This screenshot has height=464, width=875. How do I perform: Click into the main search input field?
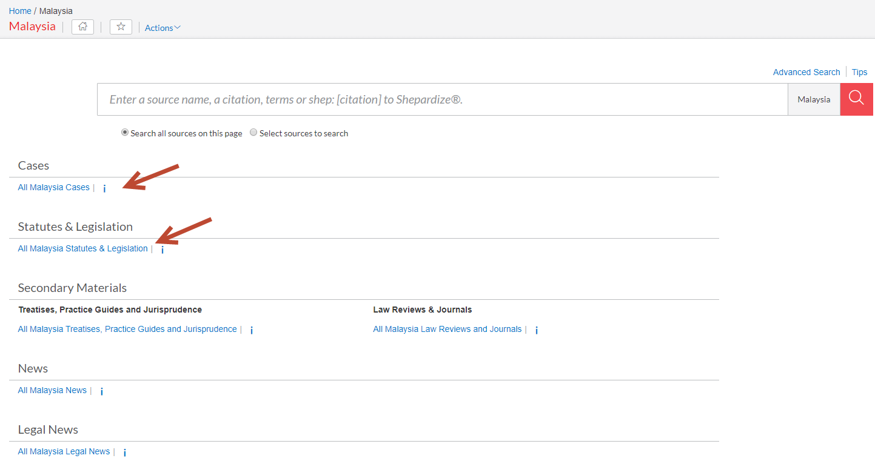tap(442, 99)
